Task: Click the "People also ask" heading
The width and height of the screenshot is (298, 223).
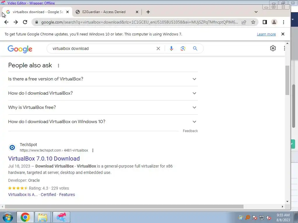Action: [x=30, y=65]
